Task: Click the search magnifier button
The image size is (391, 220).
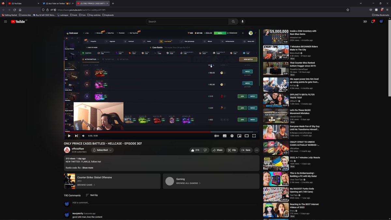Action: [x=233, y=22]
